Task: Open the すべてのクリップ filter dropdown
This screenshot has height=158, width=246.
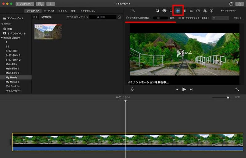Action: point(77,17)
